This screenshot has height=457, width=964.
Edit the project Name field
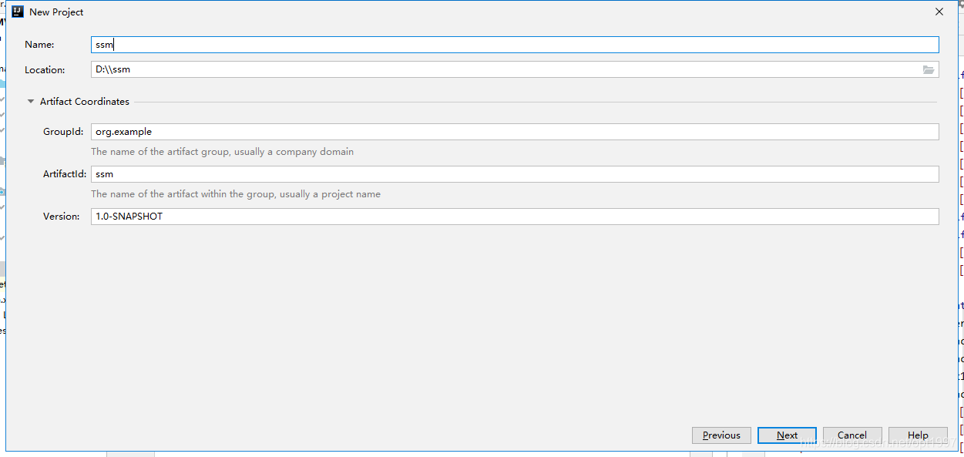pos(515,45)
